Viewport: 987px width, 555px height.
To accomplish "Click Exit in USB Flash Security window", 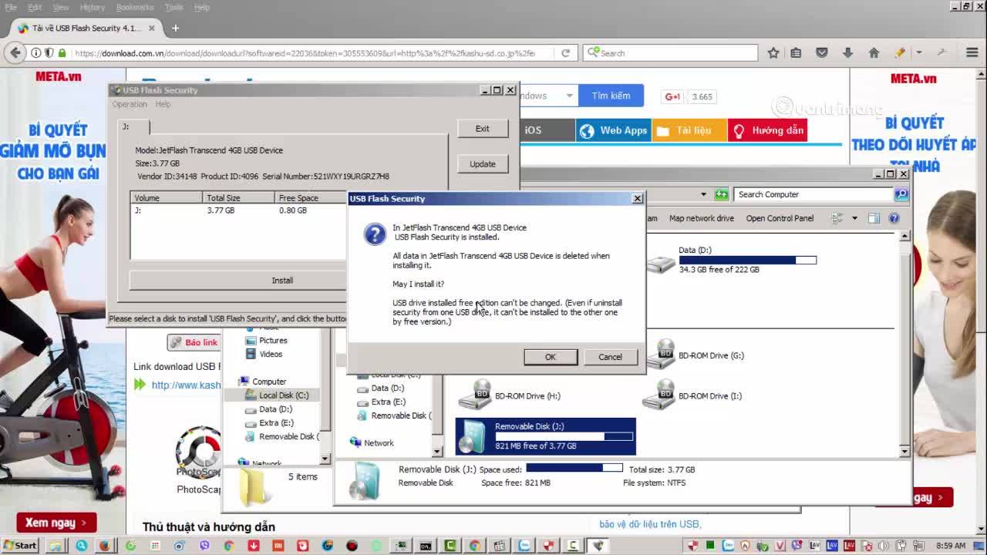I will pos(482,129).
